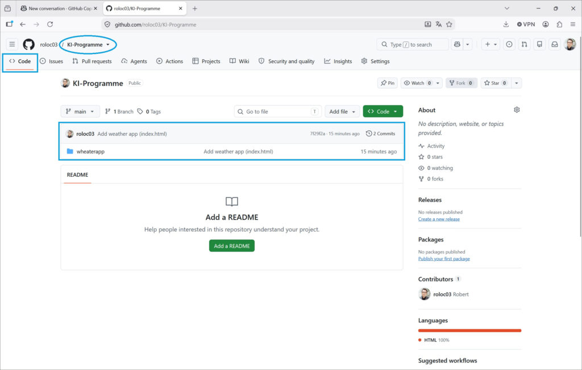The image size is (582, 370).
Task: Open the roloc03 owner breadcrumb link
Action: (49, 44)
